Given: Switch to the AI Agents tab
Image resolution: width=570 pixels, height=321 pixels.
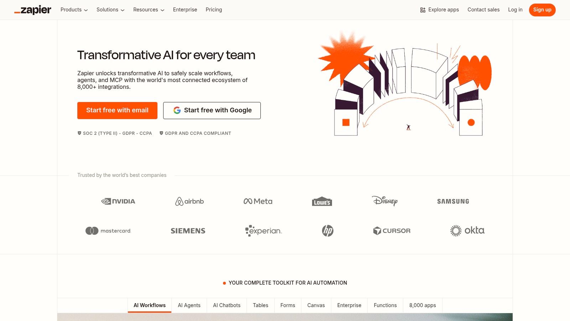Looking at the screenshot, I should pyautogui.click(x=189, y=305).
